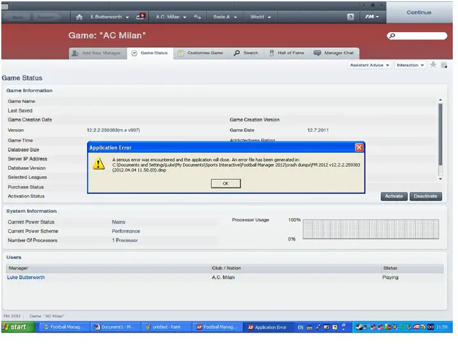Click the Home icon in the top bar
This screenshot has width=458, height=344.
tap(79, 17)
